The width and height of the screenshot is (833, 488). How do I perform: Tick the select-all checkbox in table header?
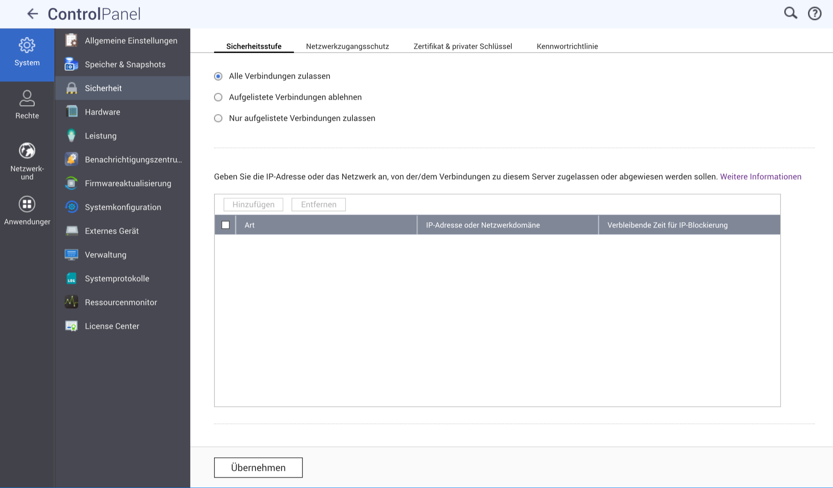click(226, 225)
